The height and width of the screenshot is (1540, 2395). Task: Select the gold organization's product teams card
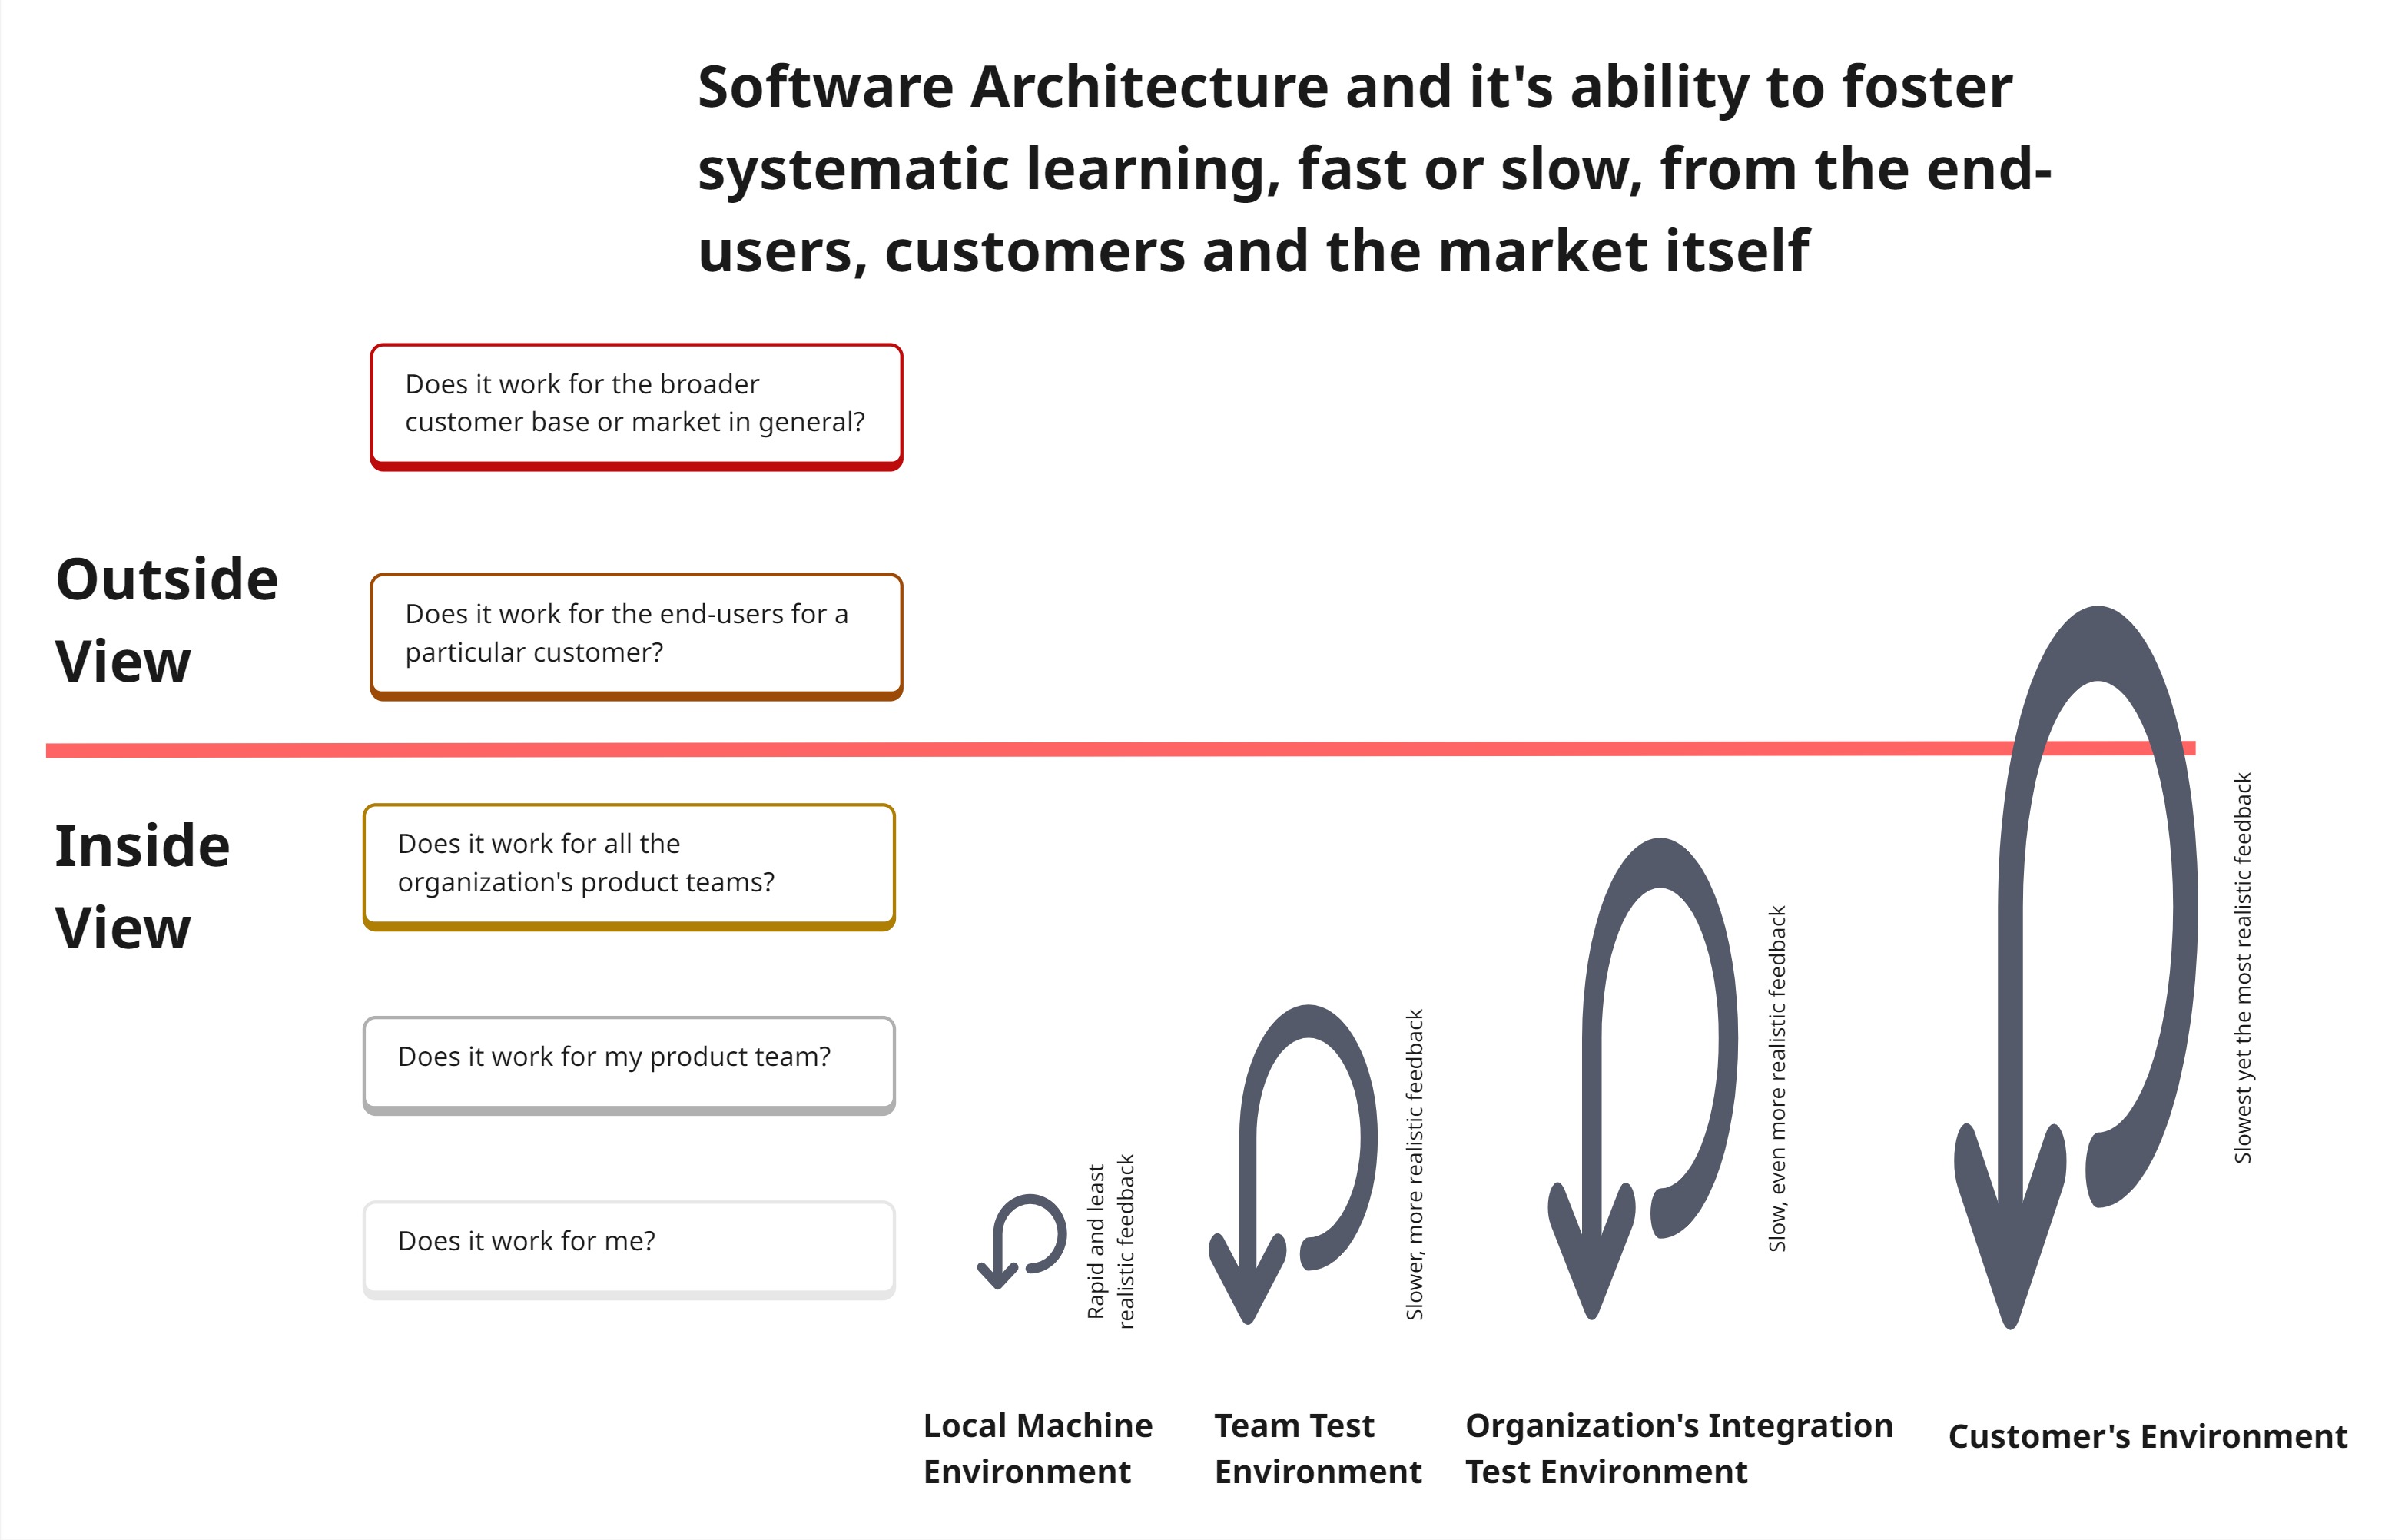(x=629, y=865)
